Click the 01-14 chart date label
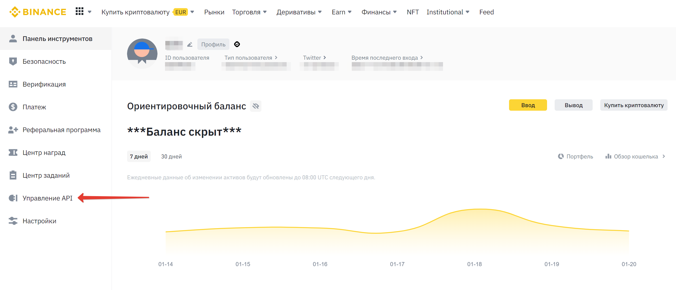This screenshot has height=290, width=676. (166, 264)
